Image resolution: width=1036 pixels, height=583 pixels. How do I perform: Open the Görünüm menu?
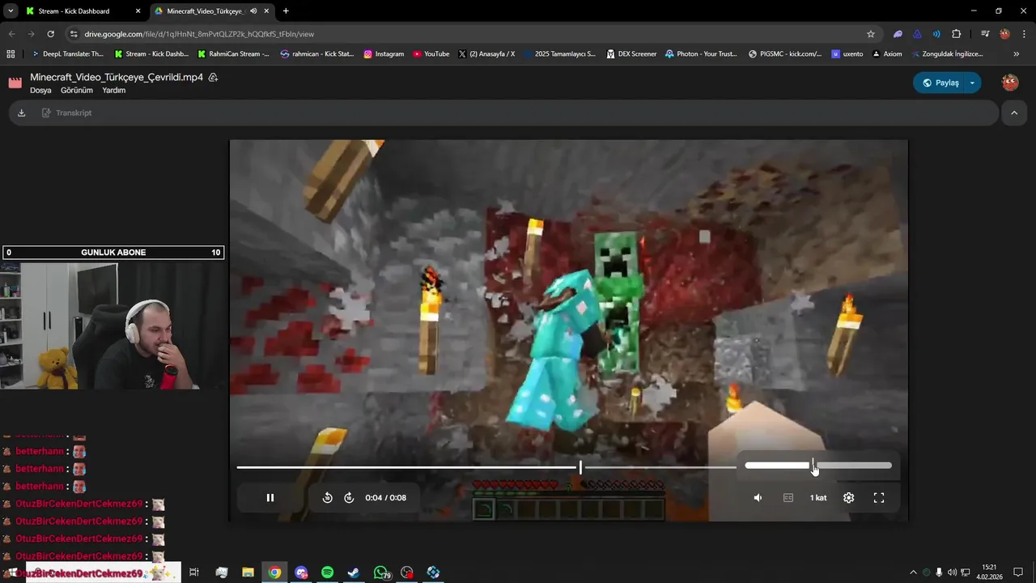click(77, 91)
